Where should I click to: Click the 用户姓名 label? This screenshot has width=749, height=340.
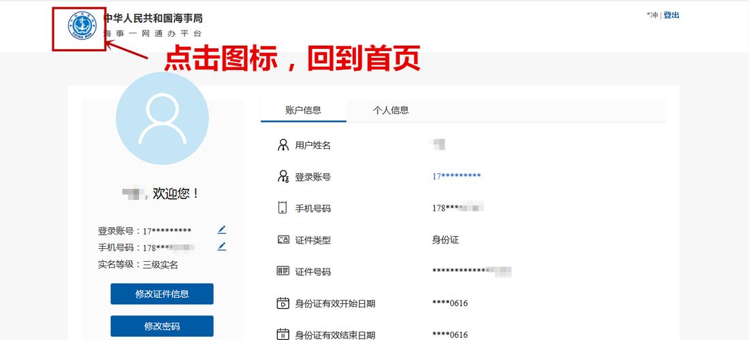(313, 145)
